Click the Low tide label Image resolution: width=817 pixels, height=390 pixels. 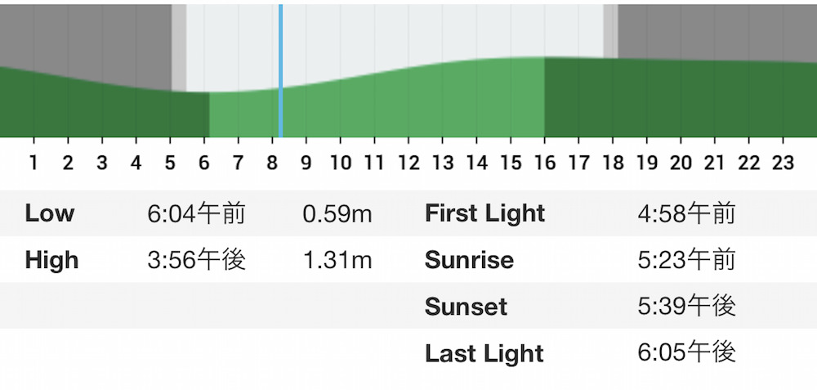(x=50, y=213)
